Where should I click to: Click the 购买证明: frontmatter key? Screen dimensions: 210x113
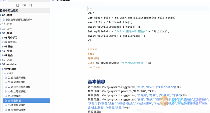pyautogui.click(x=94, y=58)
